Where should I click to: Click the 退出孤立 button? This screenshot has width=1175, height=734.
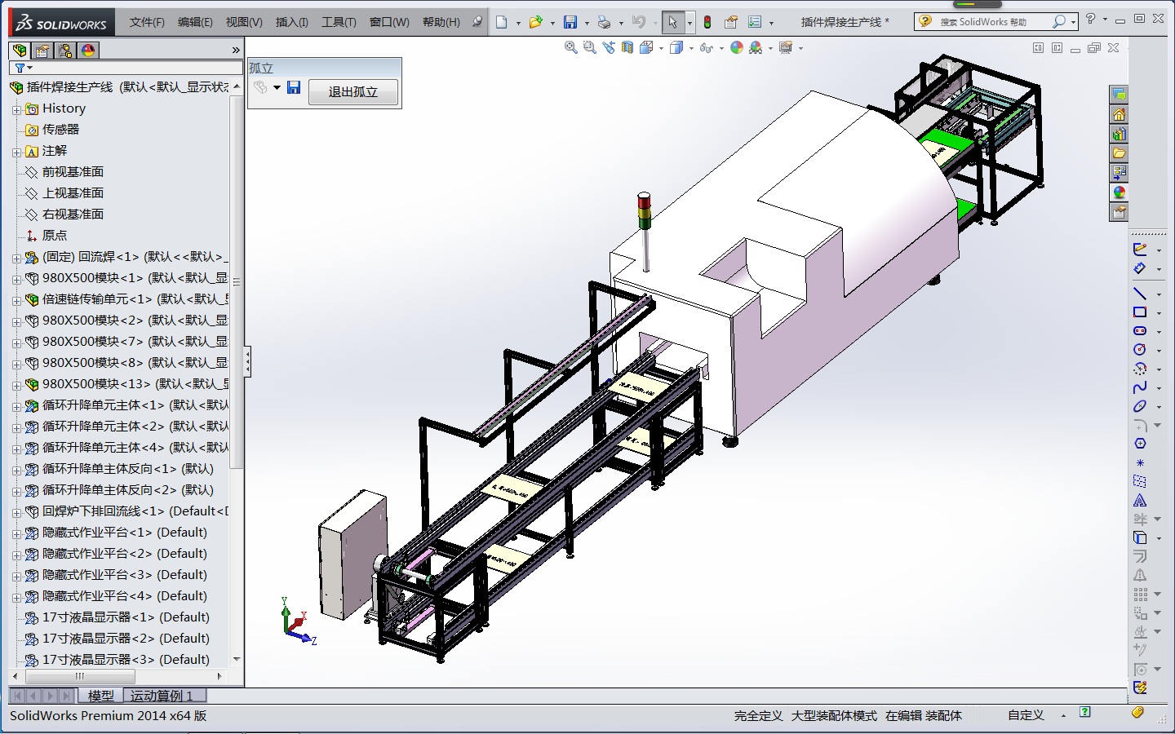pos(353,92)
